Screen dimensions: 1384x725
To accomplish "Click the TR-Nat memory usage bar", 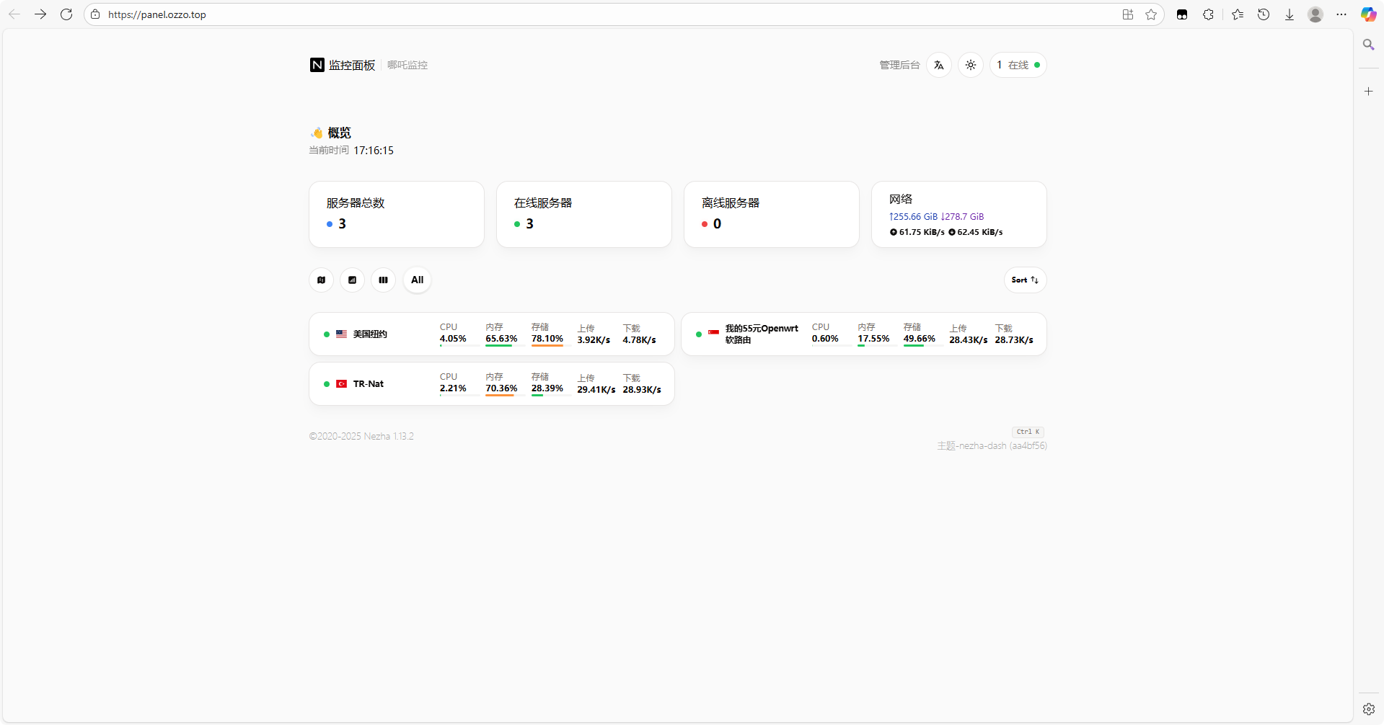I will (502, 395).
